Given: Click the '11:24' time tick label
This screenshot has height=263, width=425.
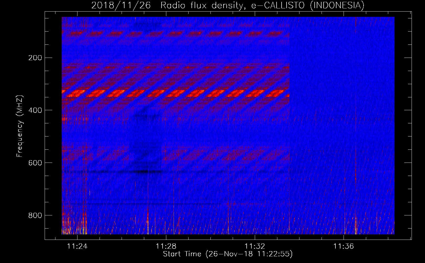Looking at the screenshot, I should coord(77,246).
